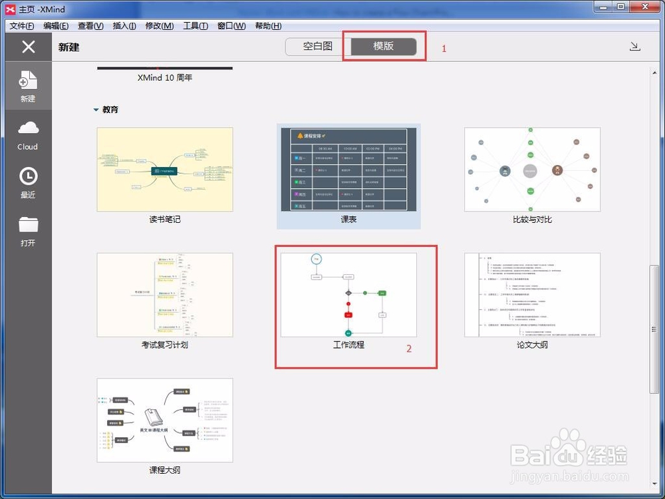Click the 论文大纲 label text
This screenshot has width=665, height=499.
532,345
